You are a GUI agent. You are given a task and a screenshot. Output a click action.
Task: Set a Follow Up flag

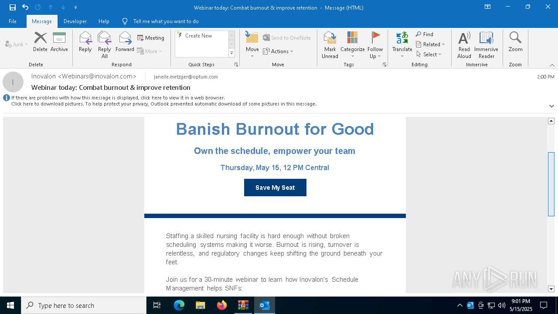[375, 44]
